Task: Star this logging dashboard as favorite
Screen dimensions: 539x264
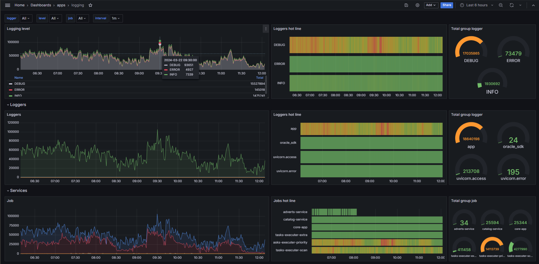Action: pos(90,5)
